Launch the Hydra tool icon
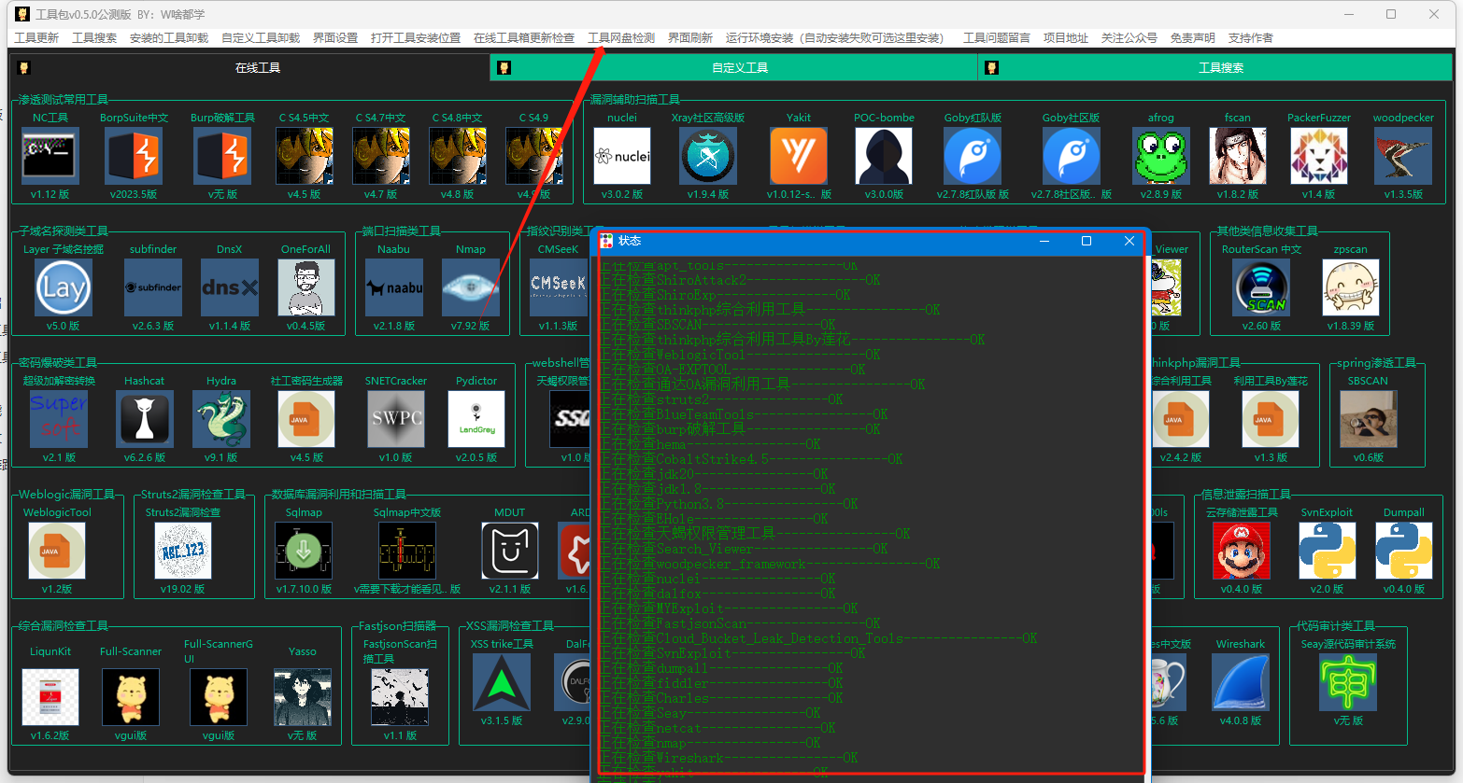 (x=221, y=419)
